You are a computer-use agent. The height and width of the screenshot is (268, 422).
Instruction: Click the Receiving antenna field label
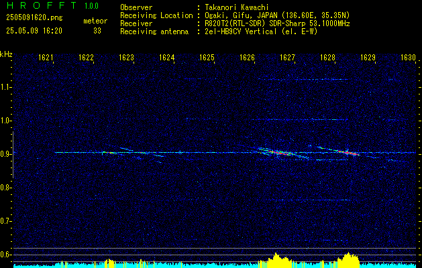point(154,31)
